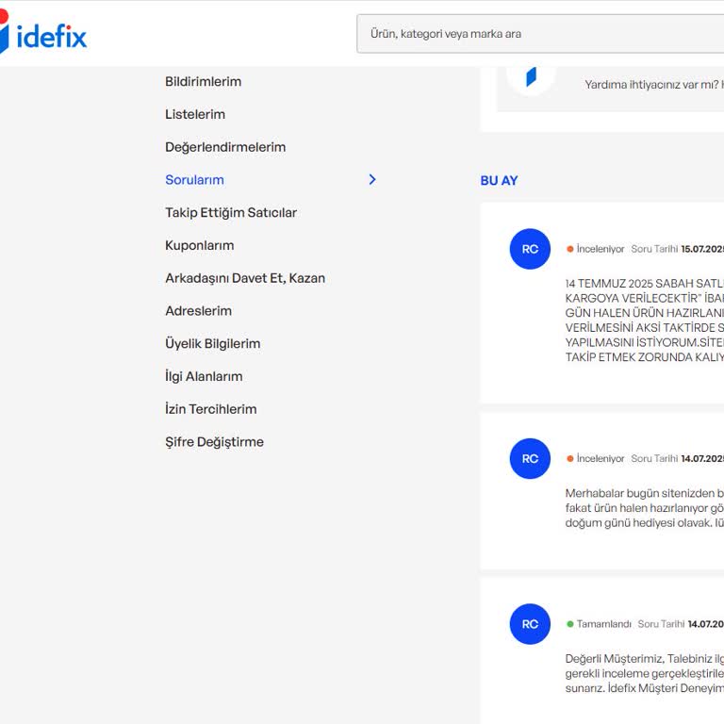
Task: Select Sorularım menu item
Action: click(194, 180)
